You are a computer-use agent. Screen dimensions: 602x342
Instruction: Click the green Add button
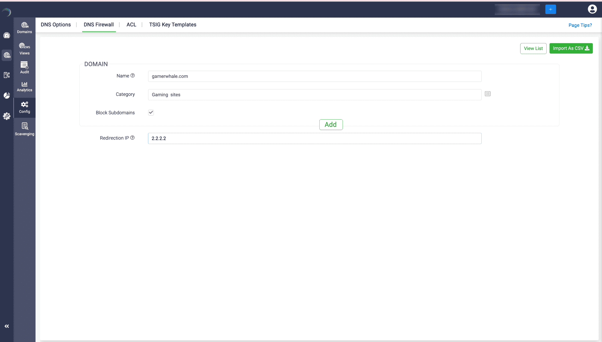pyautogui.click(x=330, y=124)
